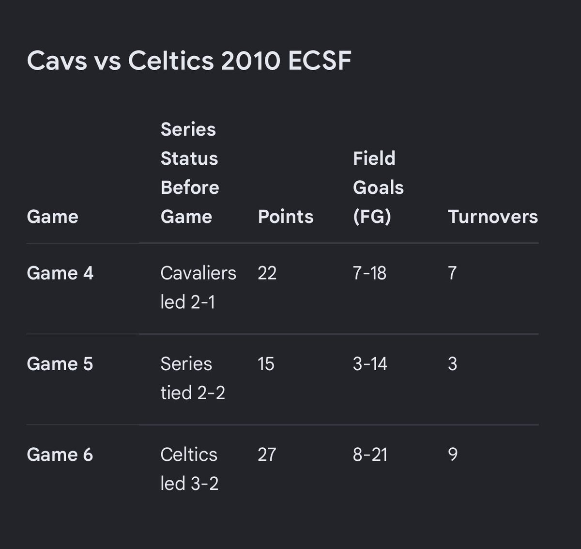This screenshot has width=581, height=549.
Task: Click the 15 points value
Action: pyautogui.click(x=266, y=364)
